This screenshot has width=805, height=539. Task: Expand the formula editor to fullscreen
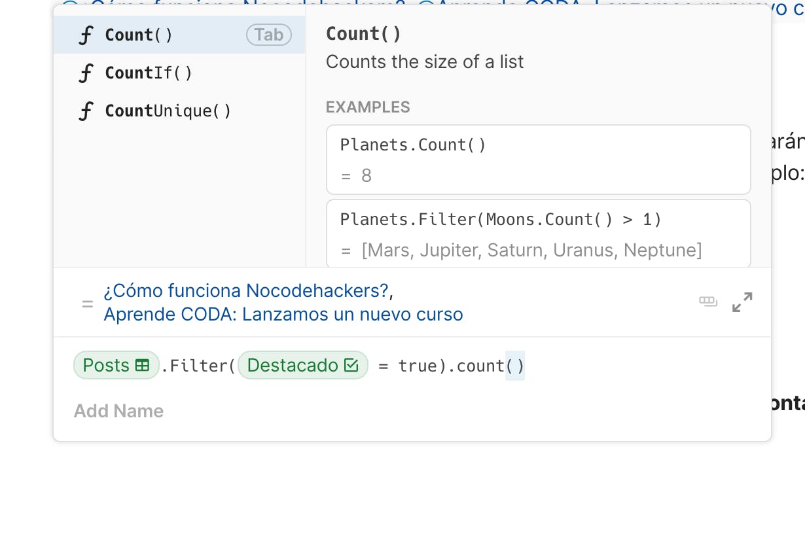pos(742,302)
